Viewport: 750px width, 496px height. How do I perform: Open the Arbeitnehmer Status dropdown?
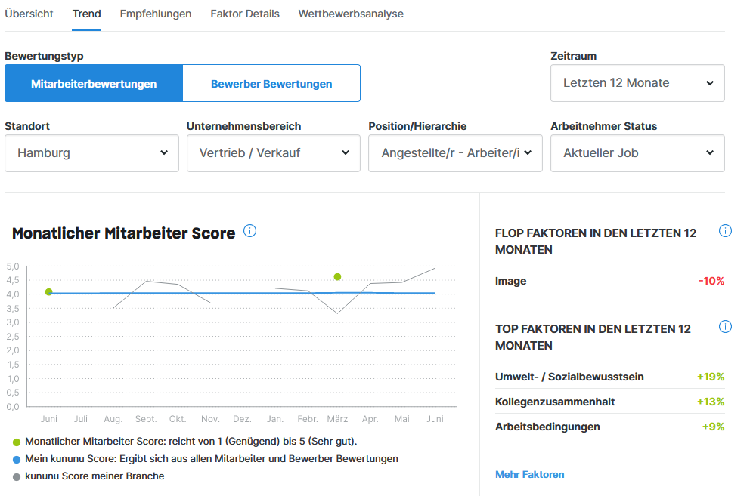click(x=637, y=153)
